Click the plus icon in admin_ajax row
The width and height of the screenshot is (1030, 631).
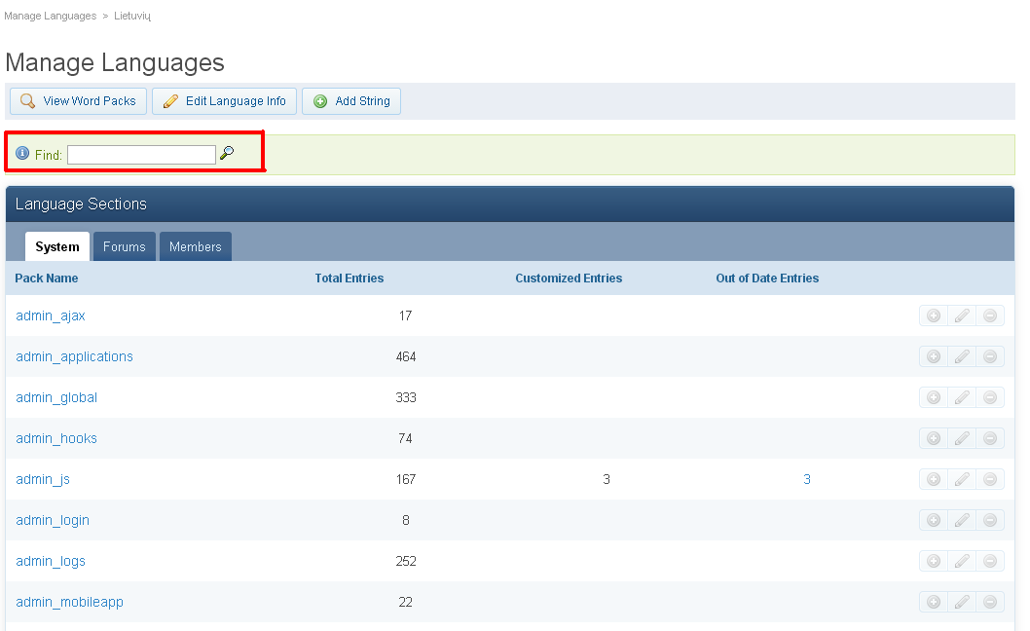click(x=934, y=316)
